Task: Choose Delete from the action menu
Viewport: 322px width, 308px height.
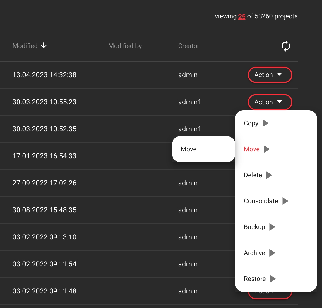Action: 253,175
